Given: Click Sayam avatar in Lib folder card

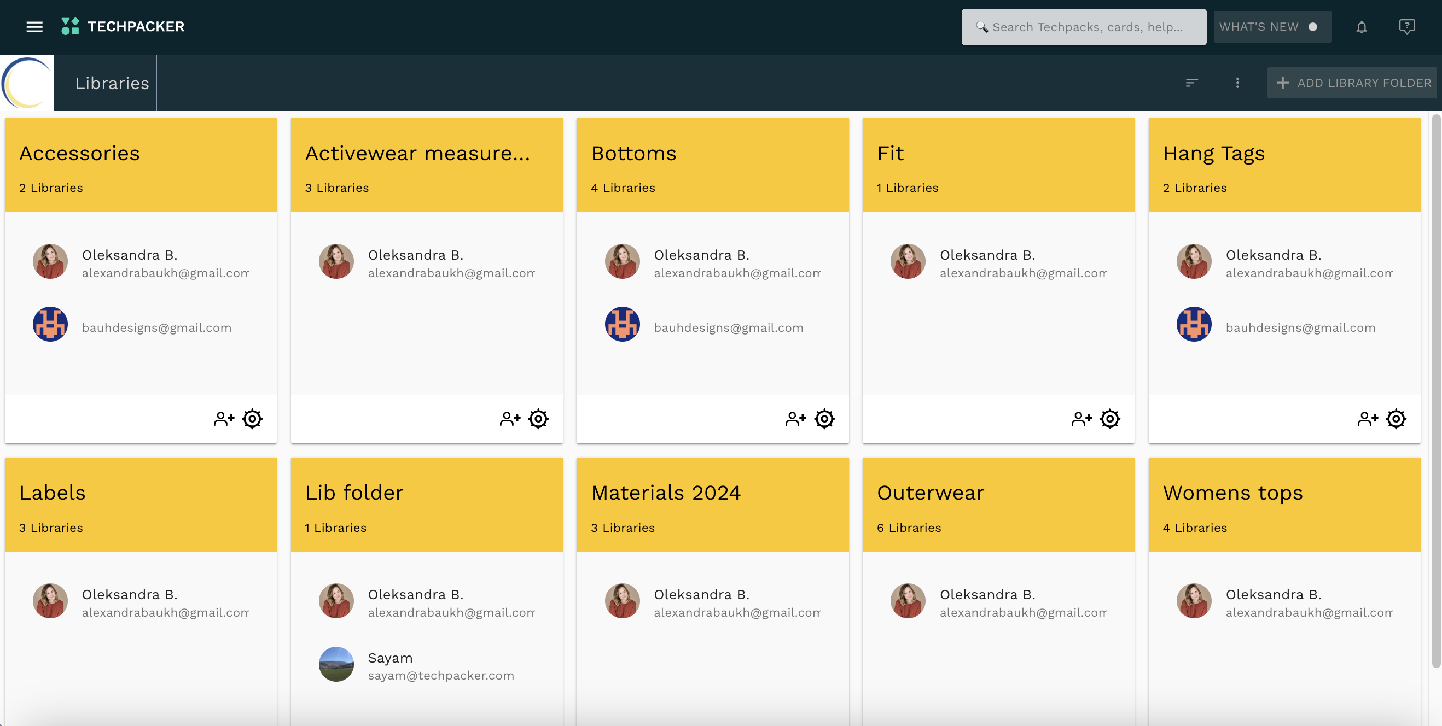Looking at the screenshot, I should point(336,664).
